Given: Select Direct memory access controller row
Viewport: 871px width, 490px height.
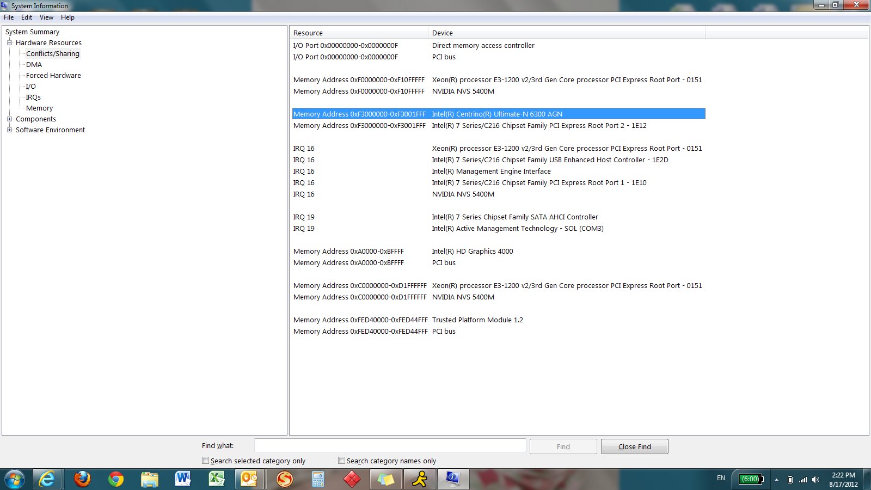Looking at the screenshot, I should pyautogui.click(x=499, y=45).
